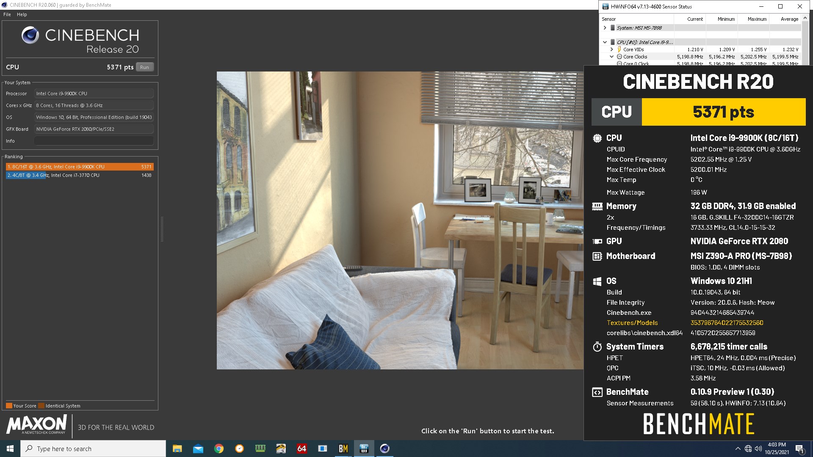Show hidden system tray icons

(x=738, y=449)
